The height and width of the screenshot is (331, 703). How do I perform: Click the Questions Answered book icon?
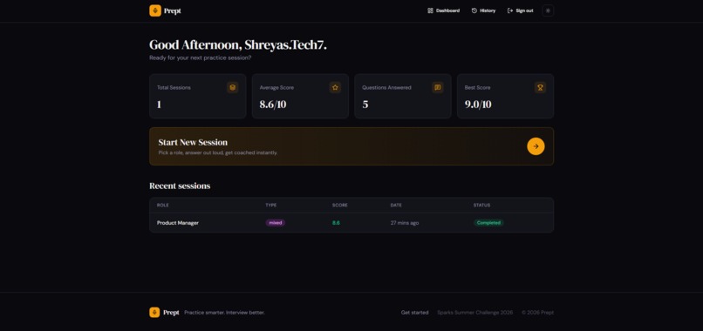click(438, 87)
